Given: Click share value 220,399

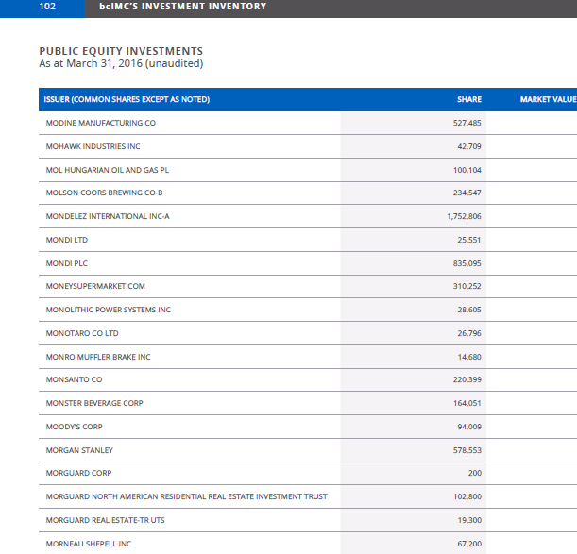Looking at the screenshot, I should [467, 379].
